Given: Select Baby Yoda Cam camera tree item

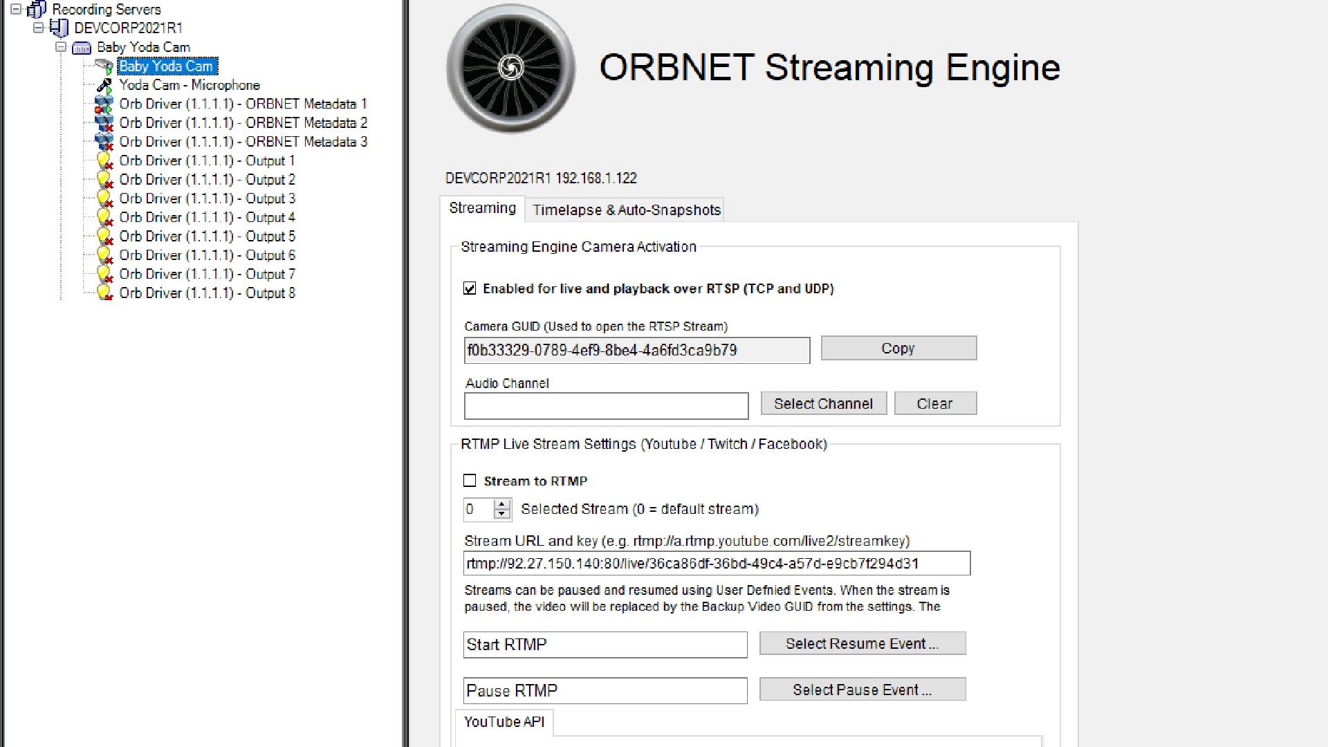Looking at the screenshot, I should click(167, 66).
